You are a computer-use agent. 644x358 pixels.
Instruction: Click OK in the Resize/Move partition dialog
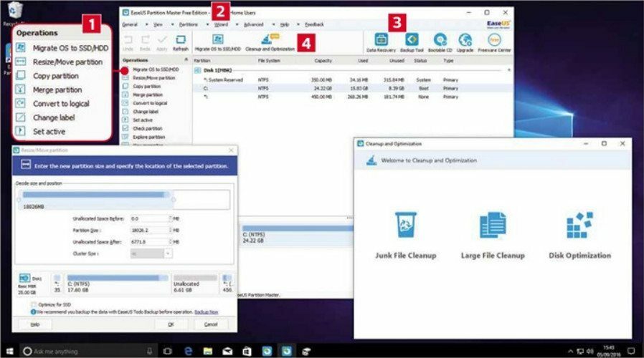pos(171,324)
